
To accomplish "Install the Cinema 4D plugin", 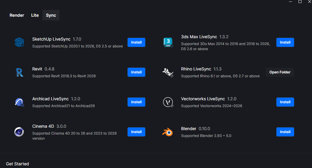I will pyautogui.click(x=136, y=132).
